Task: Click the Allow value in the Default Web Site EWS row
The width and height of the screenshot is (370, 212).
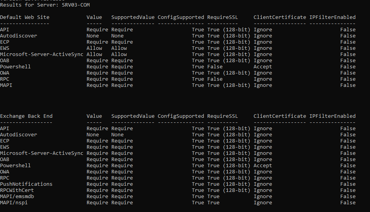Action: click(94, 48)
